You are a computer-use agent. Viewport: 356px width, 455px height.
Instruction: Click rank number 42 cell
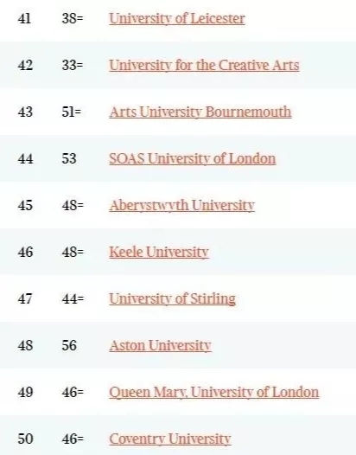25,65
